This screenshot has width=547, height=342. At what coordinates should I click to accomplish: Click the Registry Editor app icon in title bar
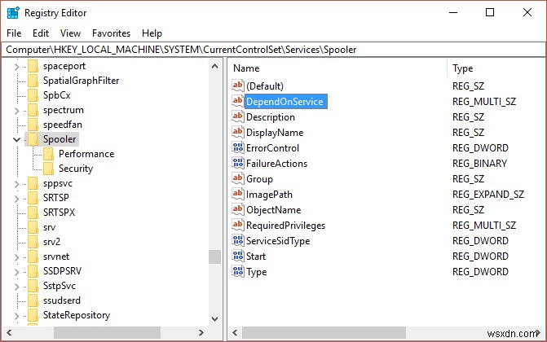(13, 13)
